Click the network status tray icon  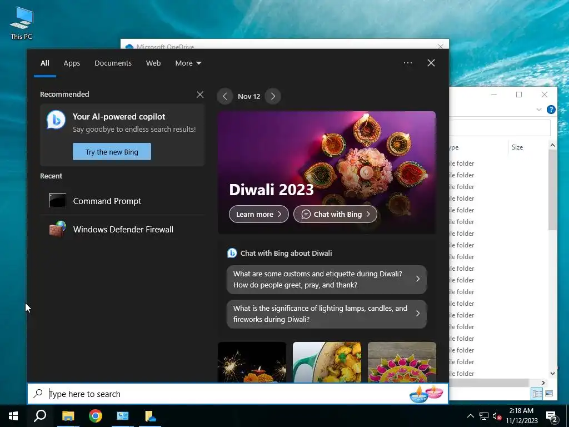tap(484, 416)
